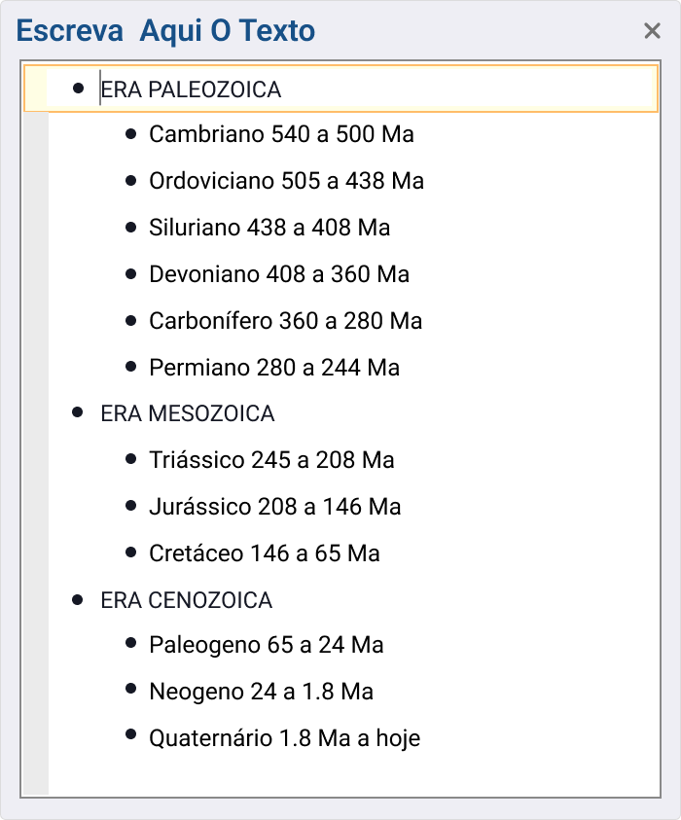Screen dimensions: 681x820
Task: Select the Cambriano 540 a 500 Ma line
Action: coord(281,134)
